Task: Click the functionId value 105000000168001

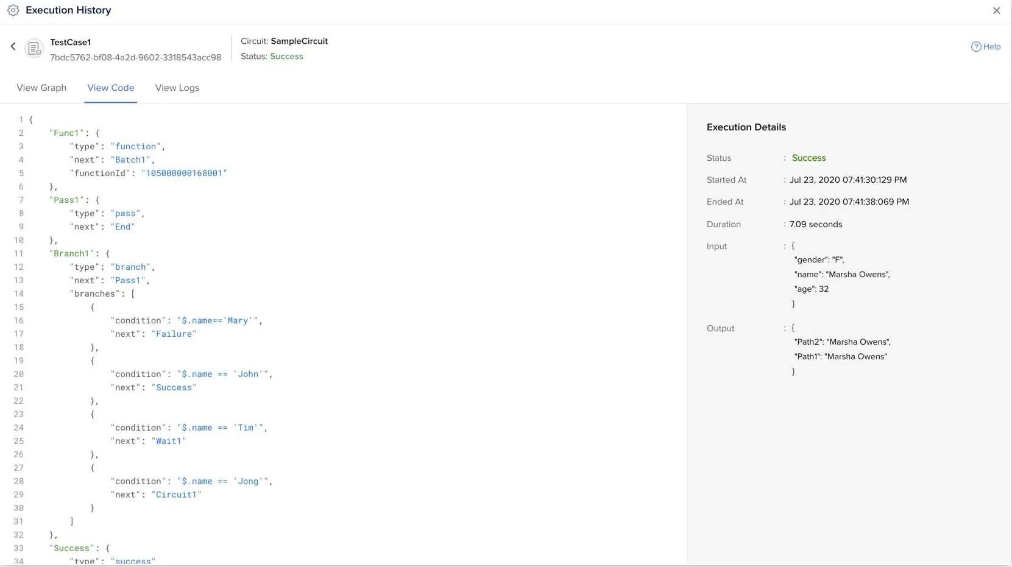Action: click(x=184, y=173)
